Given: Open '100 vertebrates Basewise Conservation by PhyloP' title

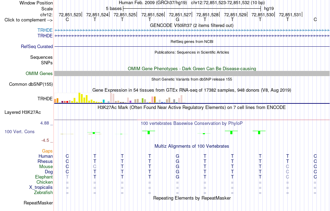Looking at the screenshot, I should tap(192, 123).
